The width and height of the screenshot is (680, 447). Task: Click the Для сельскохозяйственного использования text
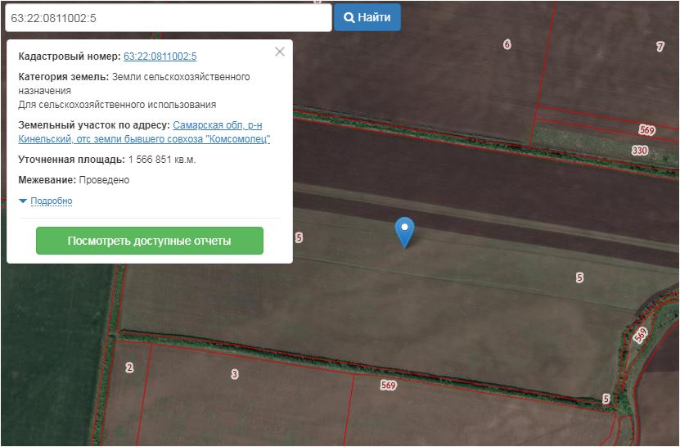[117, 105]
